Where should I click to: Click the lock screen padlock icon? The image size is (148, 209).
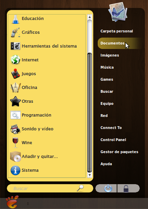[126, 188]
